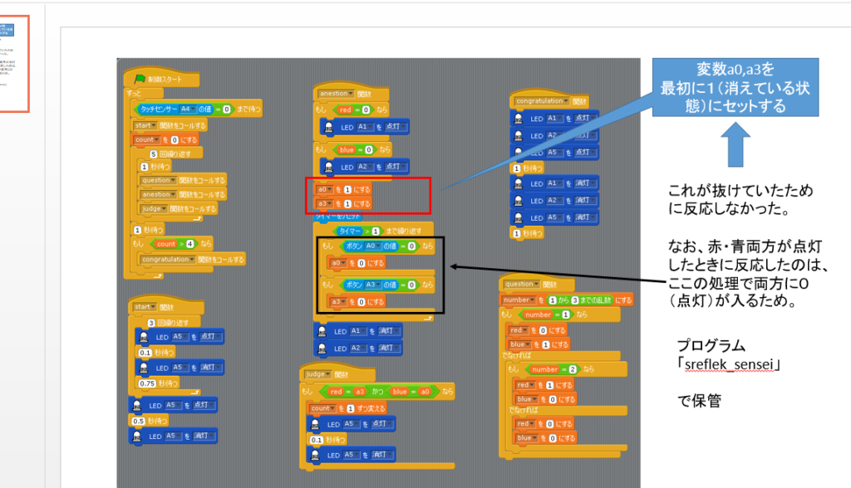Open the number dropdown in the random block
This screenshot has height=488, width=851.
point(520,299)
